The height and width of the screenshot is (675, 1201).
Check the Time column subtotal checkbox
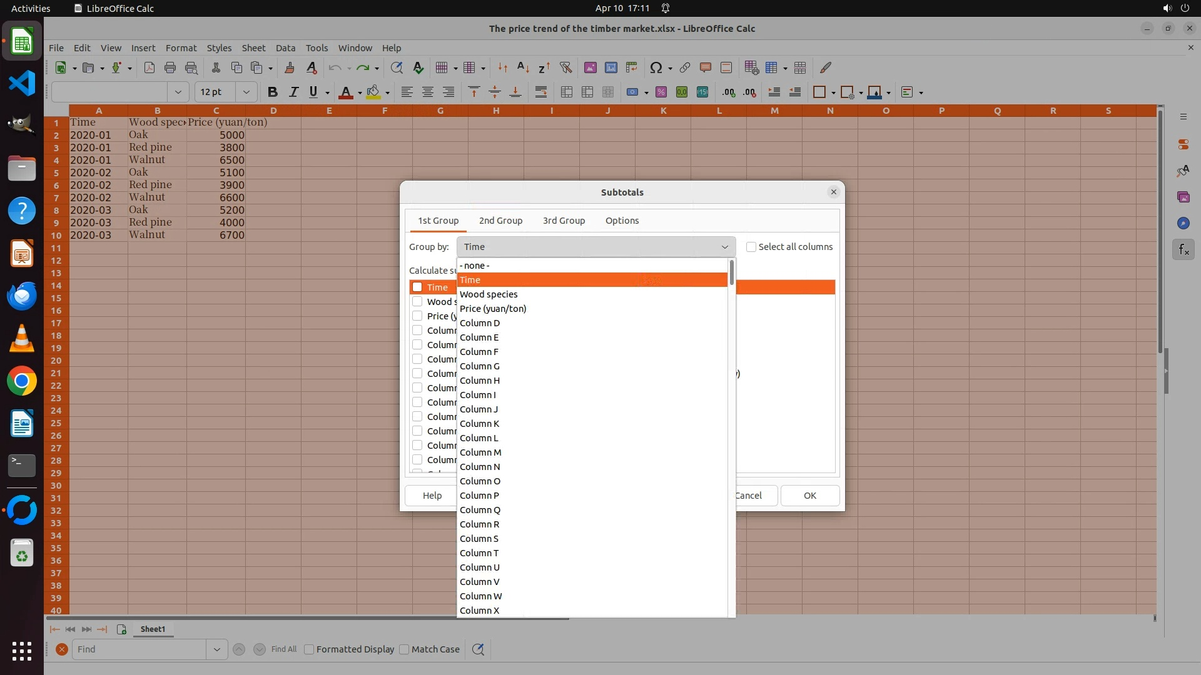click(x=417, y=287)
